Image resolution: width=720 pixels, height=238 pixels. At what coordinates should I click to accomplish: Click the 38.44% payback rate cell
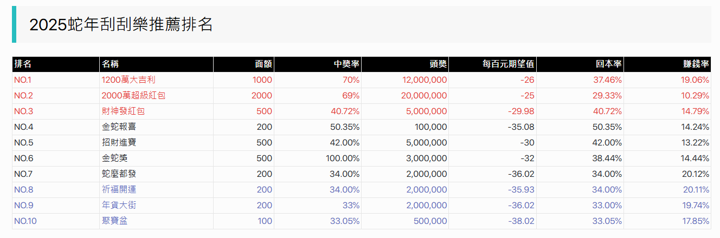pyautogui.click(x=580, y=158)
